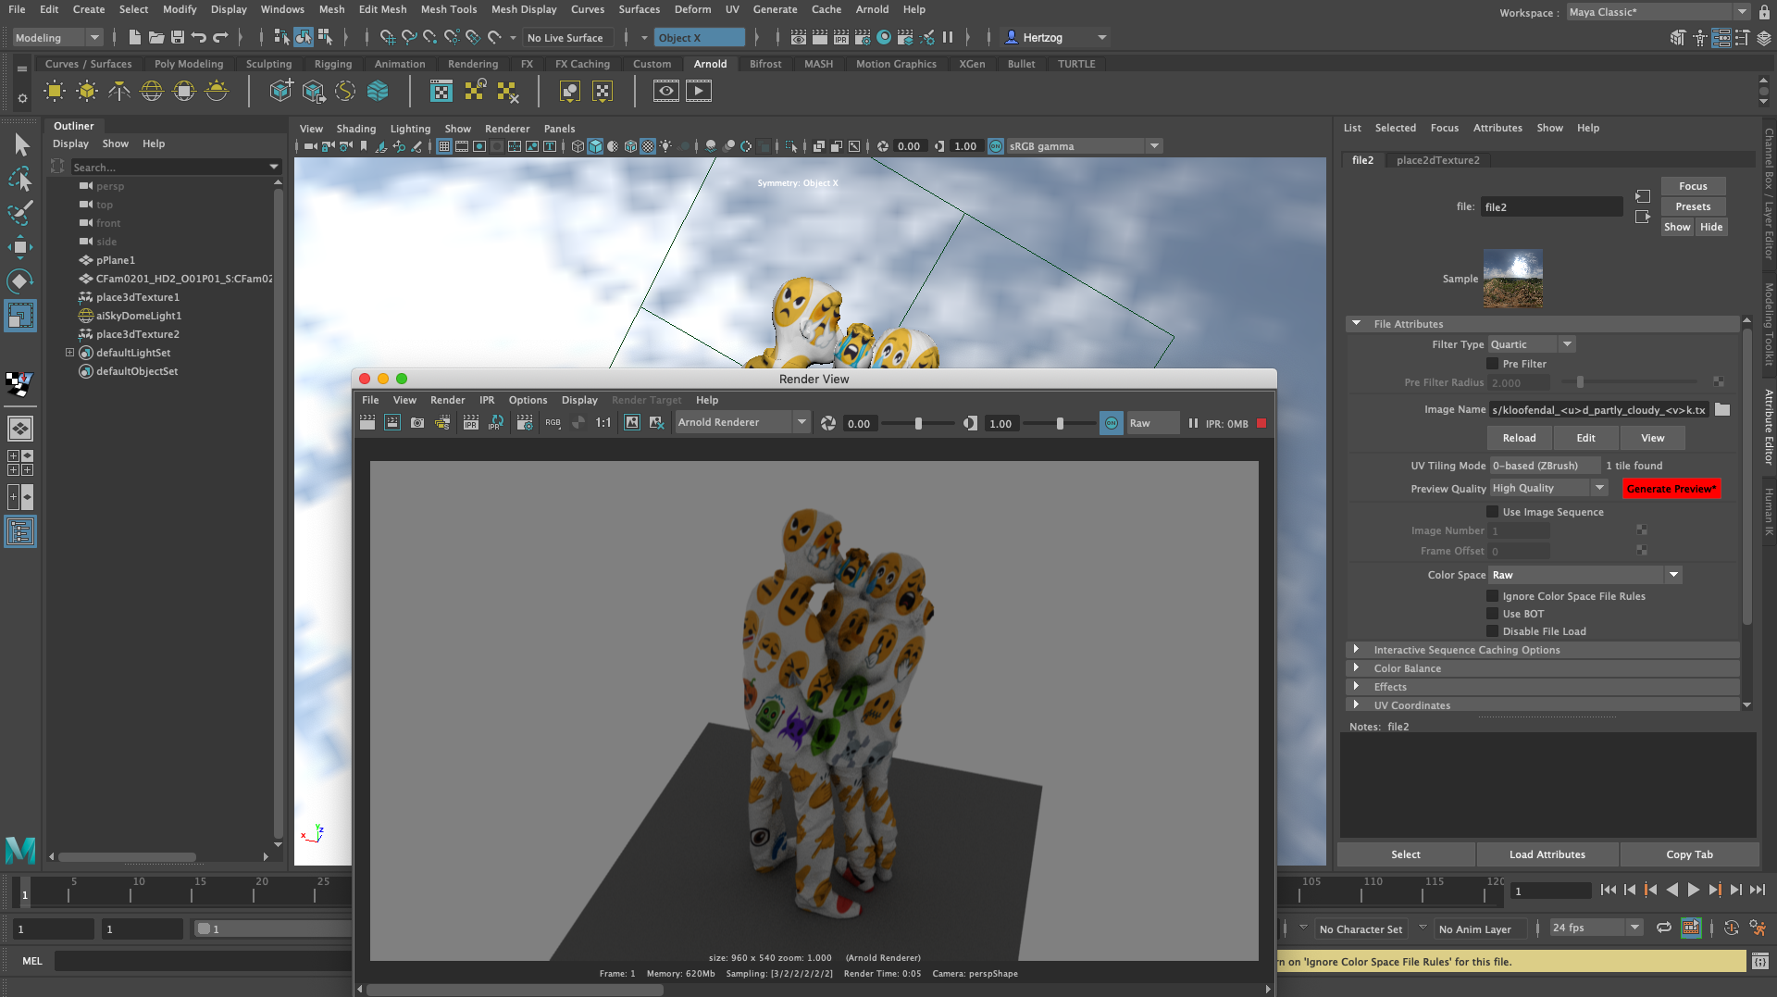This screenshot has height=997, width=1777.
Task: Select the Arnold SkyDome Light shelf icon
Action: tap(152, 91)
